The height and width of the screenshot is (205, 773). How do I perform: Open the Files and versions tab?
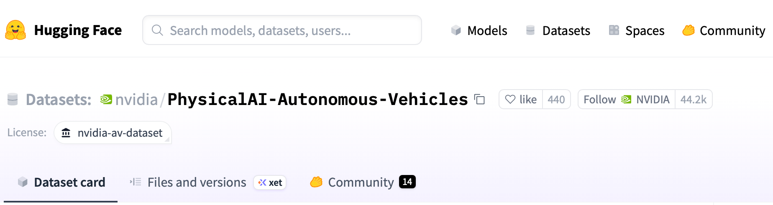point(188,182)
